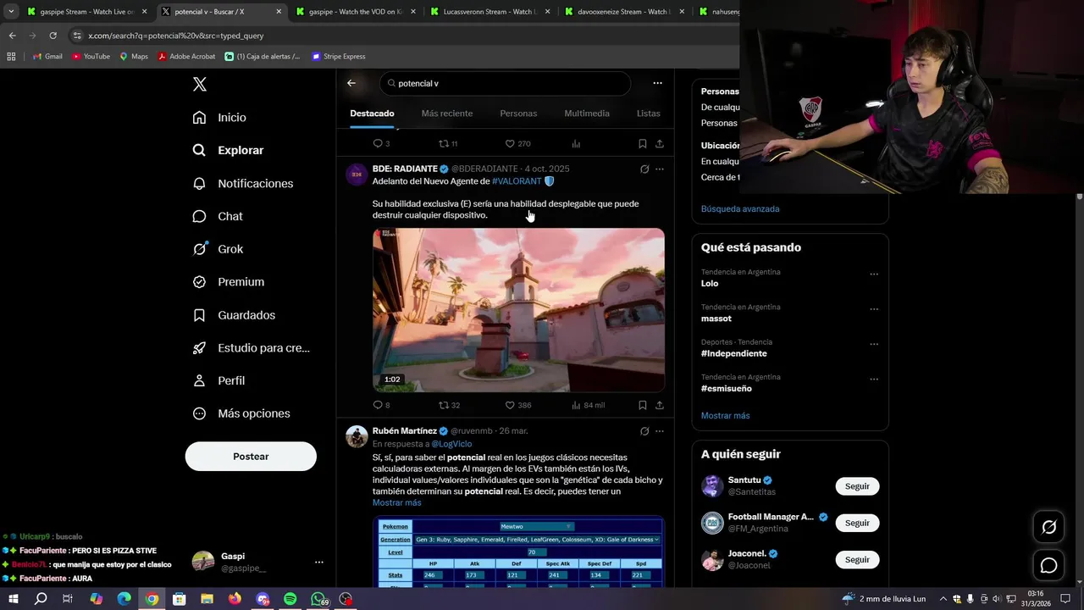Open Notificaciones
1084x610 pixels.
[x=242, y=183]
